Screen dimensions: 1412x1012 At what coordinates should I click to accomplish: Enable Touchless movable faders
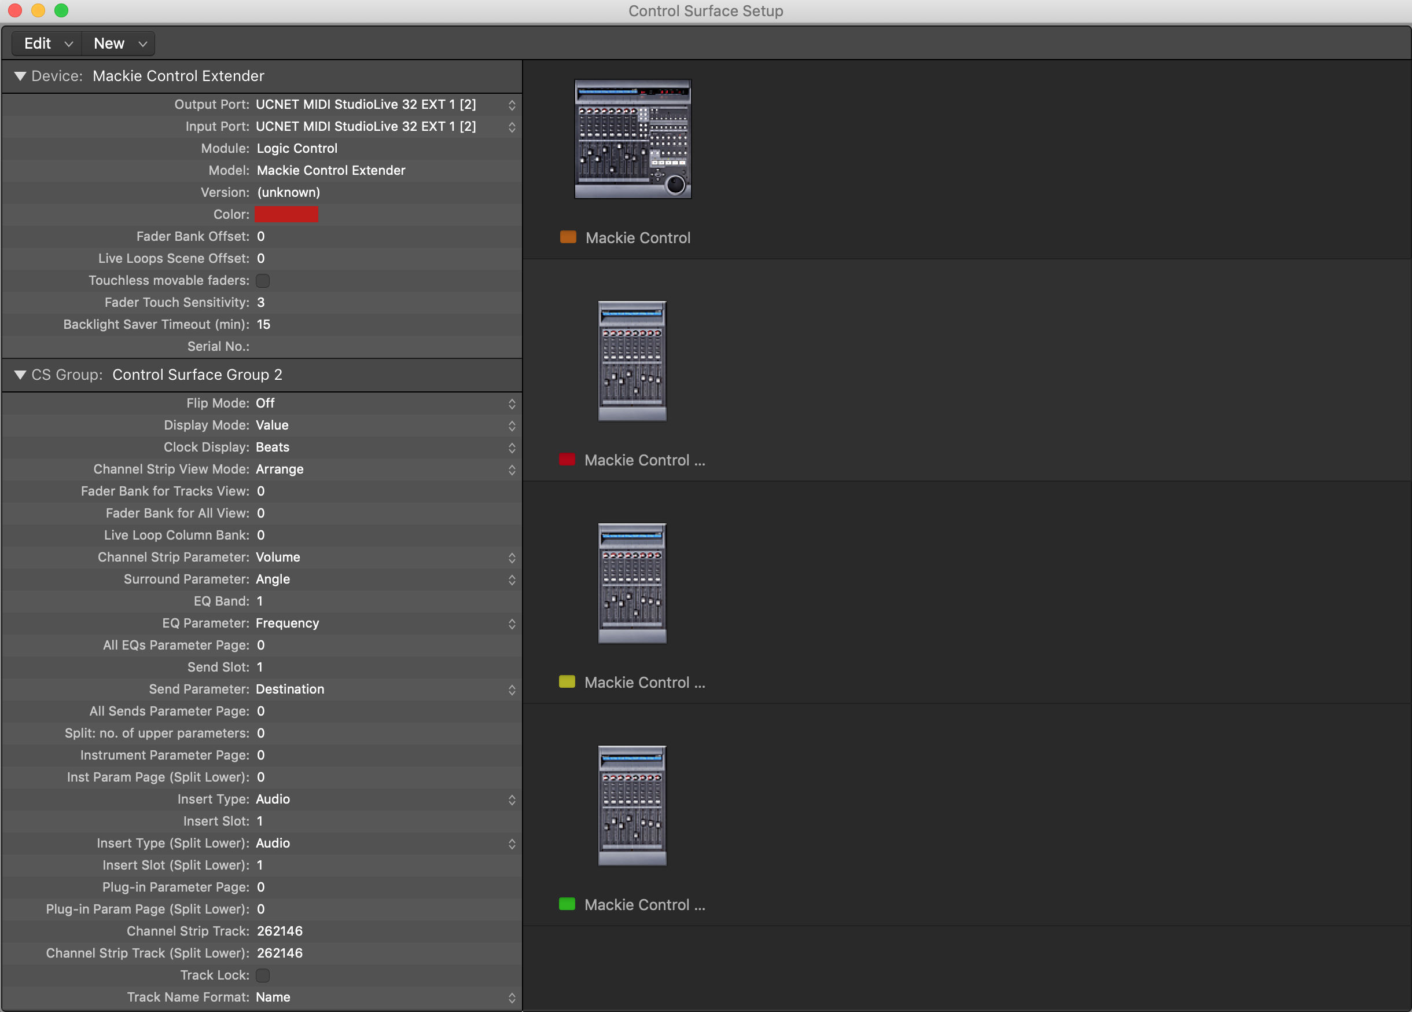(263, 280)
